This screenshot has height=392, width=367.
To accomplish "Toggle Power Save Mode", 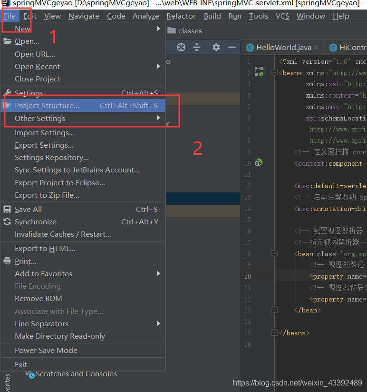I will point(83,351).
